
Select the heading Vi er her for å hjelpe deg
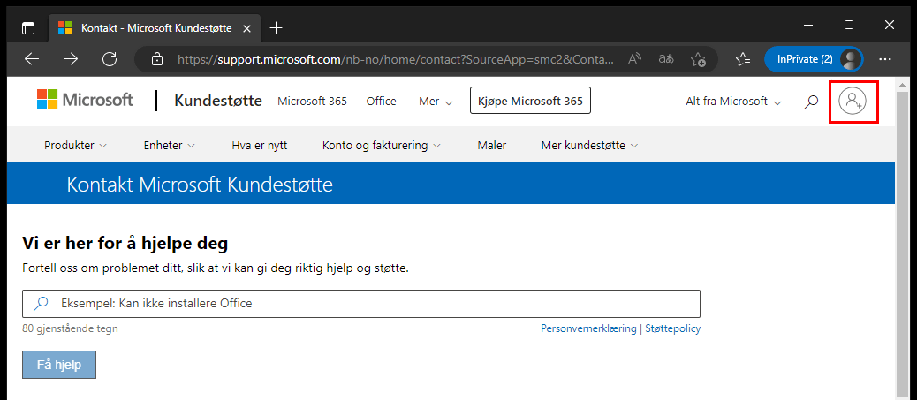[x=125, y=243]
